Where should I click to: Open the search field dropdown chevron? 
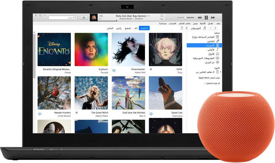point(74,18)
